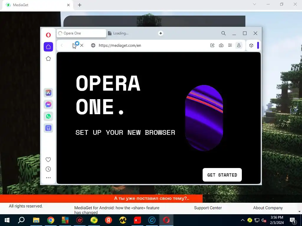Open the extensions cube icon

[x=251, y=45]
